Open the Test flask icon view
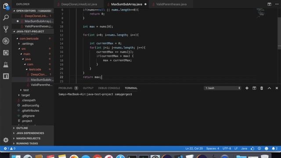 6,65
